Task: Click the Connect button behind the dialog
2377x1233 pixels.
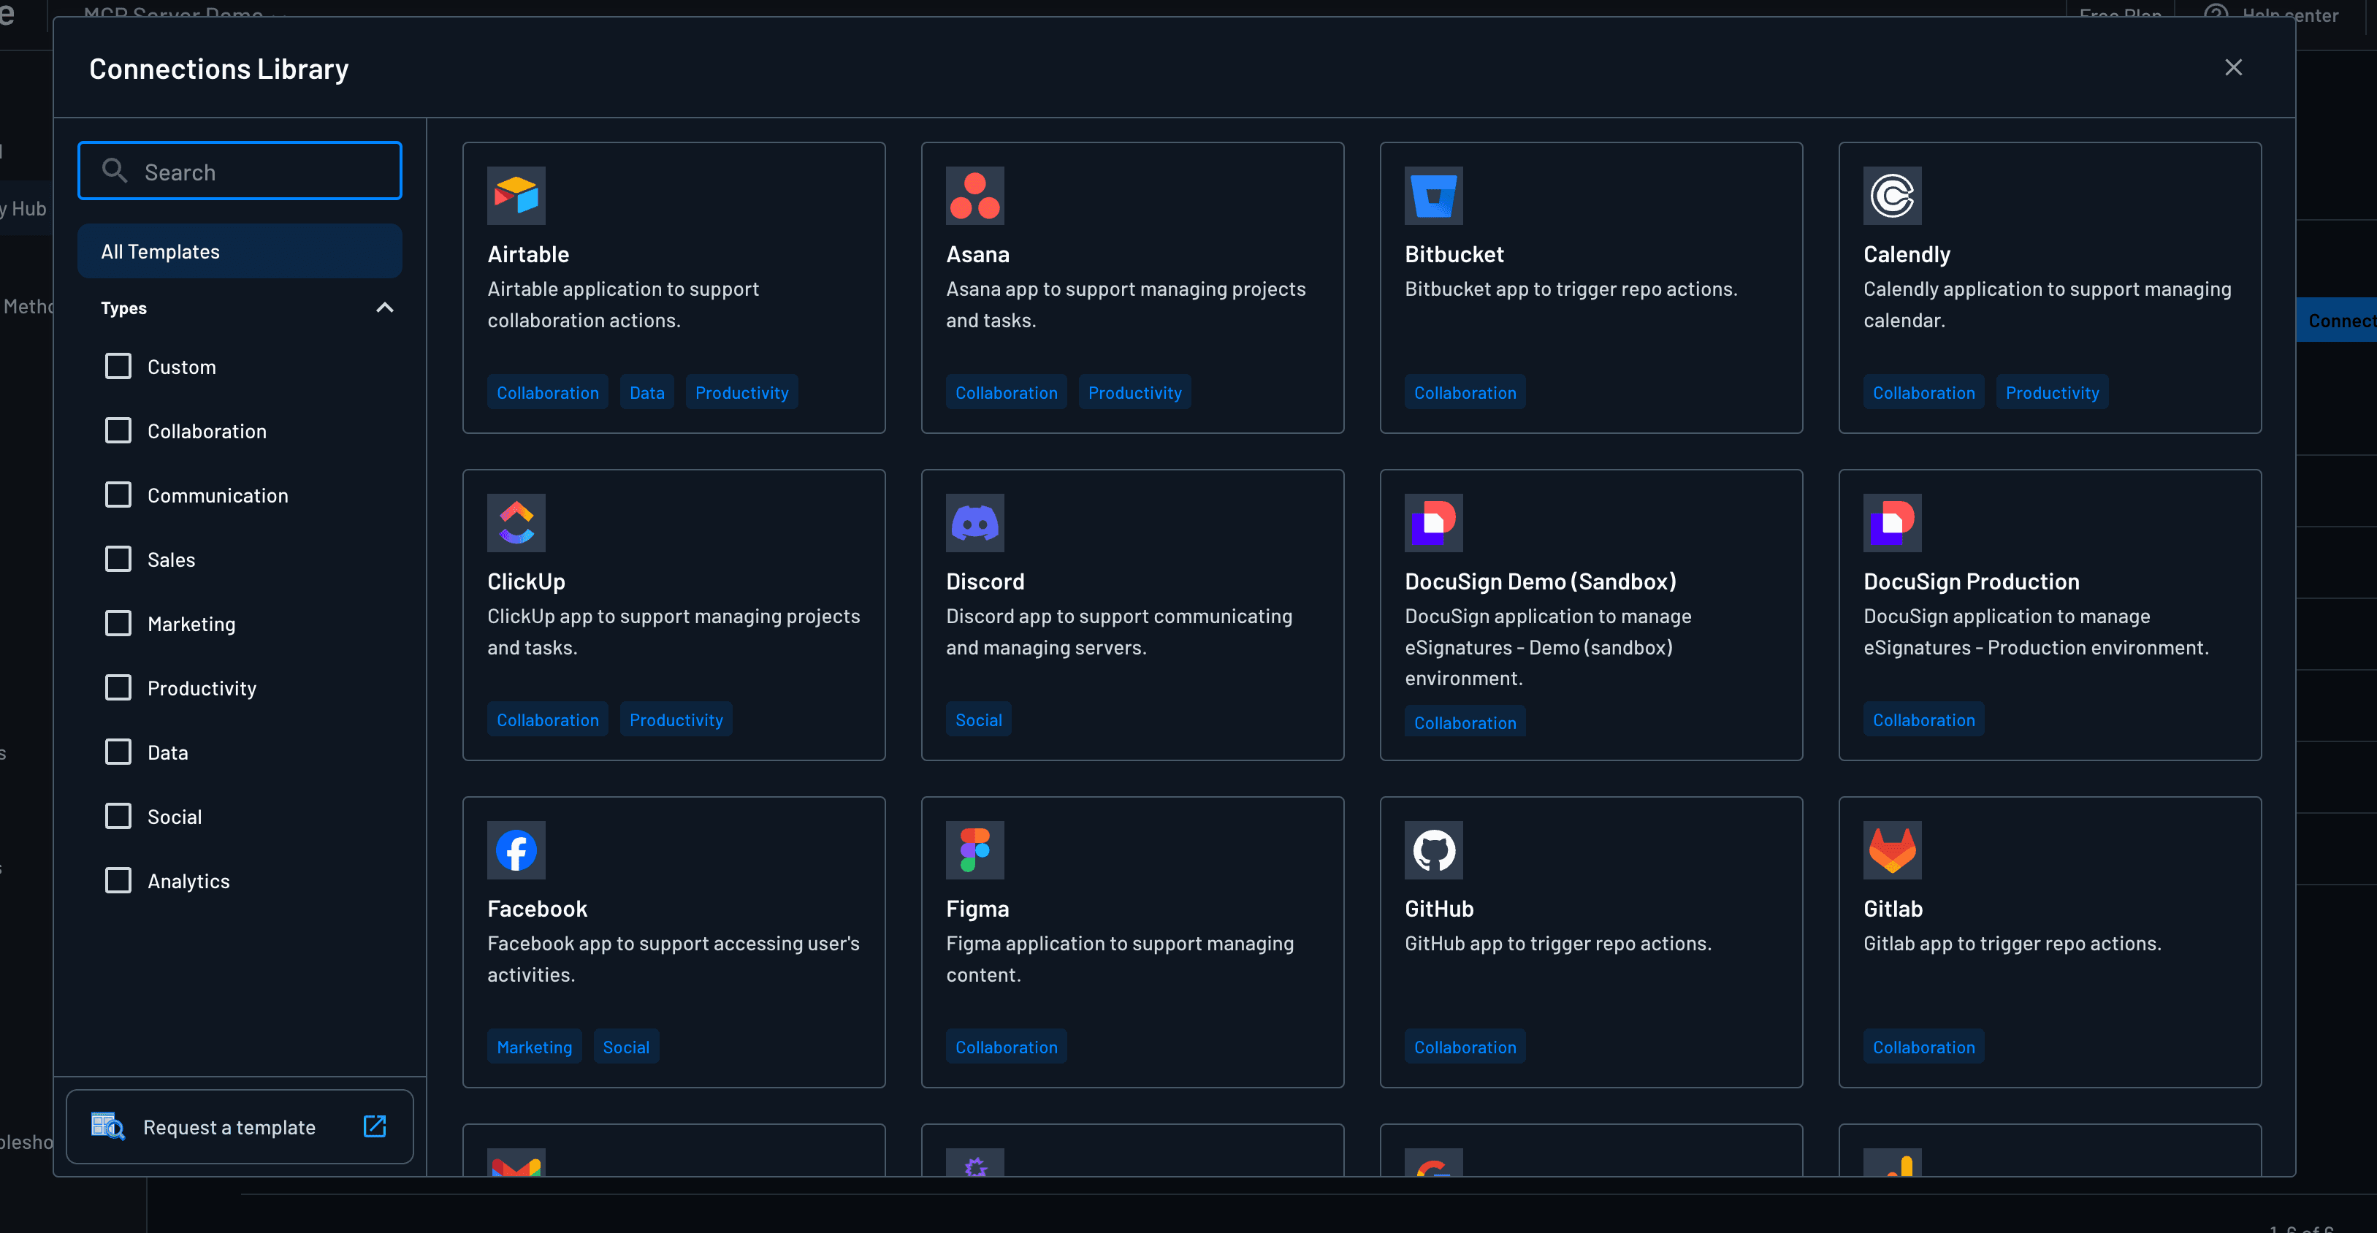Action: point(2336,320)
